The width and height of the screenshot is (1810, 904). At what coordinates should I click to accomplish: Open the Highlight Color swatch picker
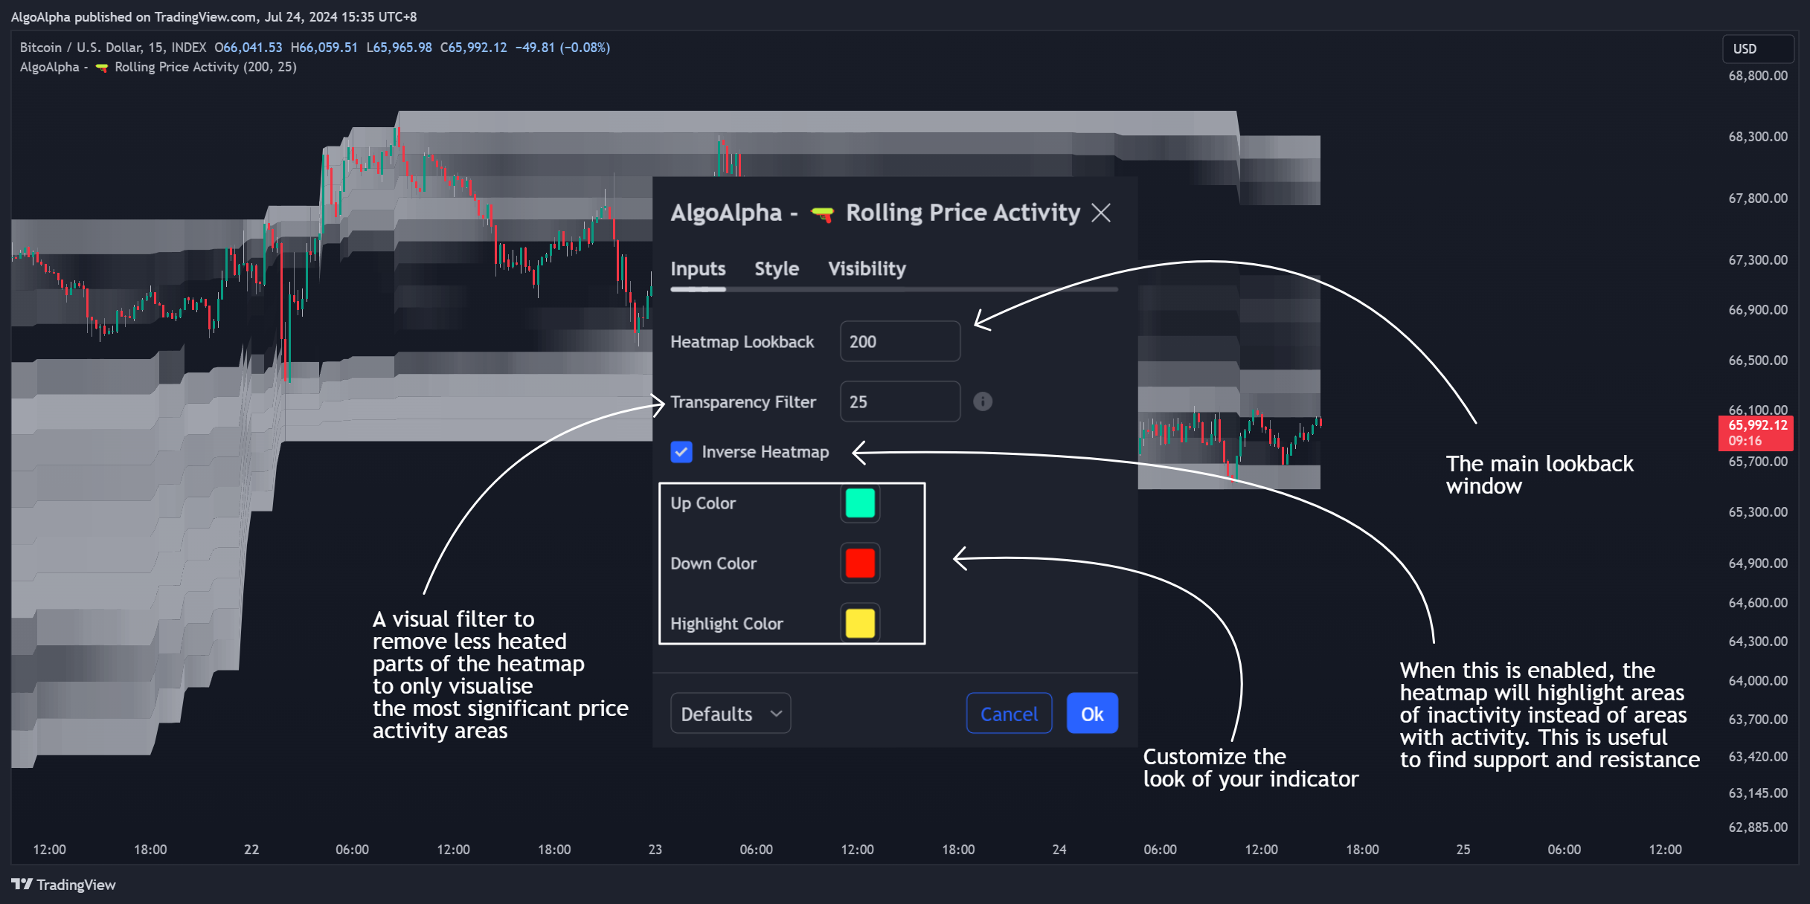860,623
